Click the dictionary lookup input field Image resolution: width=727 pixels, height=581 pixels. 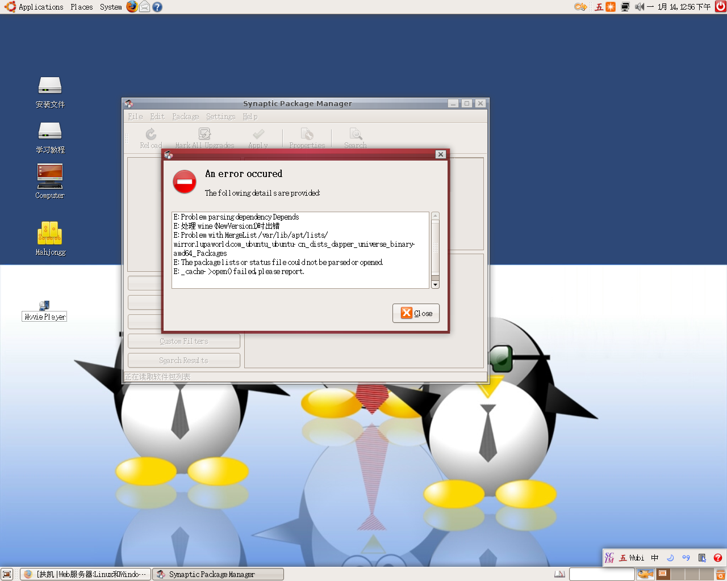pos(601,574)
